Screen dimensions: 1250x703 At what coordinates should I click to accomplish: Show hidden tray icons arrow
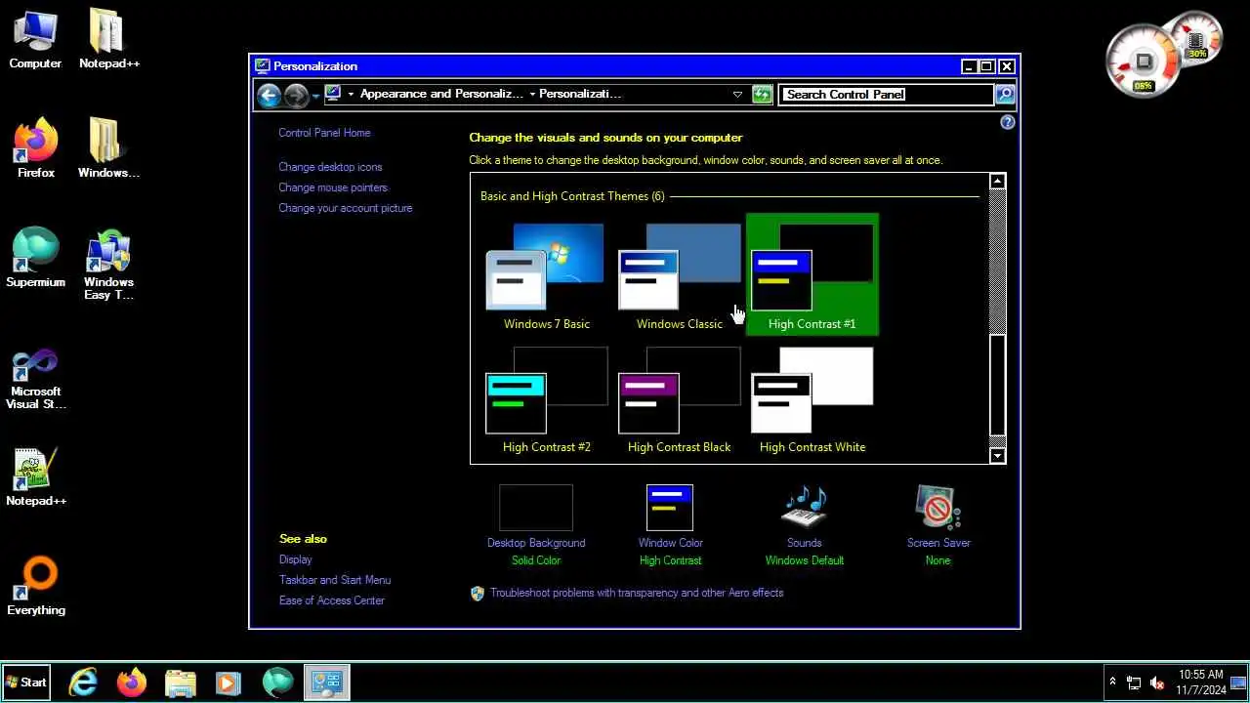pyautogui.click(x=1112, y=682)
